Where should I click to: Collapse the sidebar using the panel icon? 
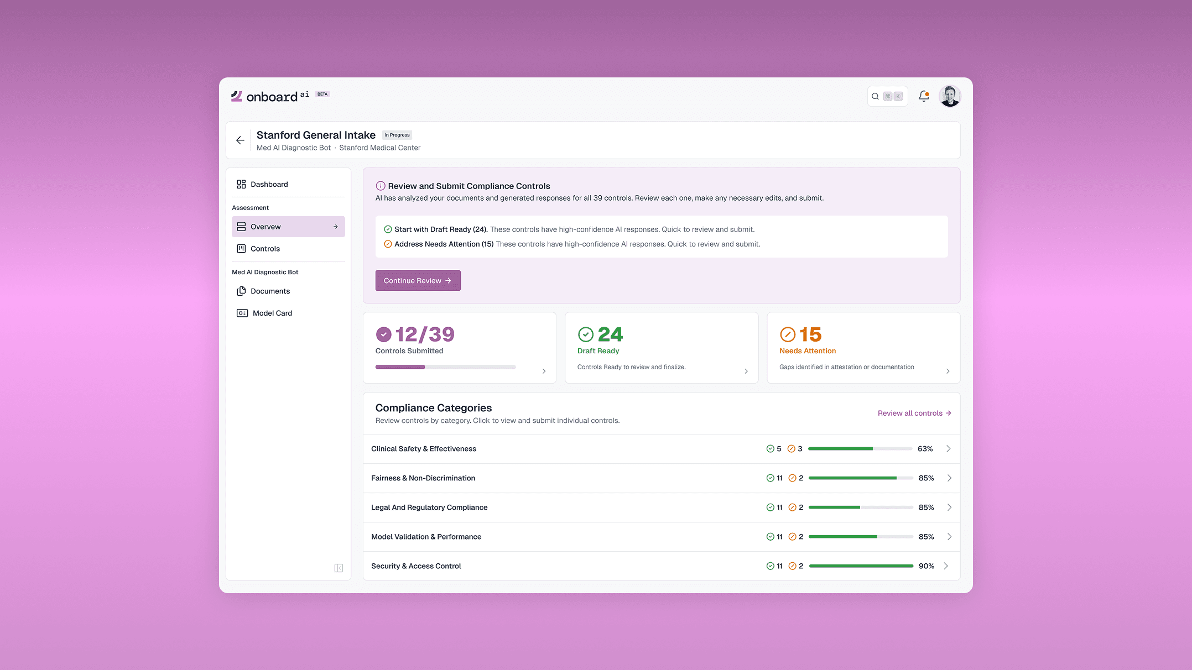click(x=339, y=568)
